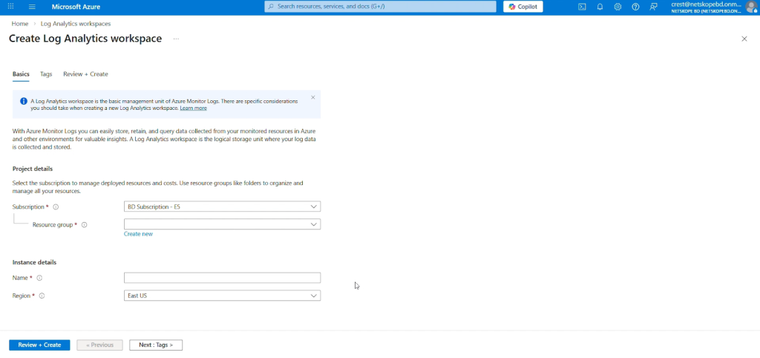Go to Log Analytics workspaces breadcrumb
This screenshot has width=760, height=358.
click(x=76, y=24)
